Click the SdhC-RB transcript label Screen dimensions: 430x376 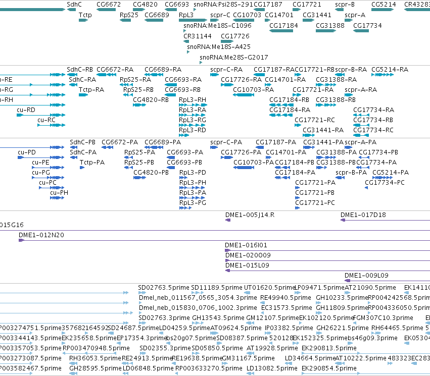pos(80,70)
